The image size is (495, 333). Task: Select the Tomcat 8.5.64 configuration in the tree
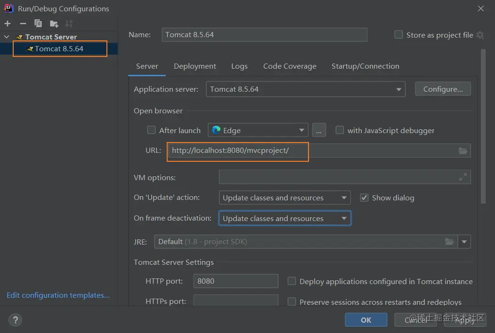(x=59, y=49)
